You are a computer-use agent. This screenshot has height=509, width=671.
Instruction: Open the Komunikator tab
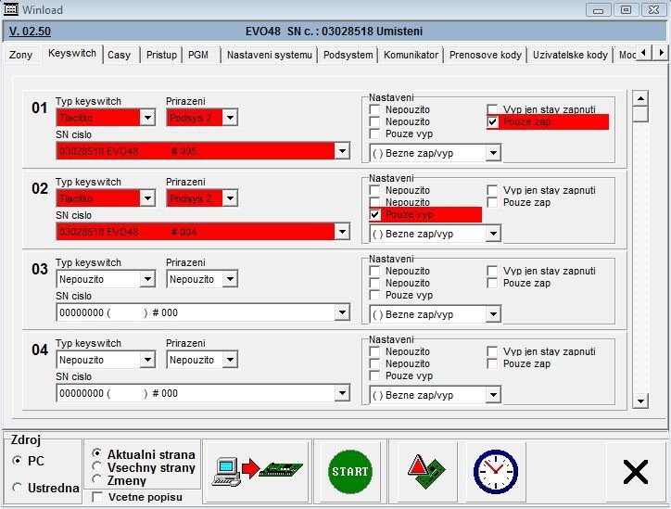tap(411, 55)
